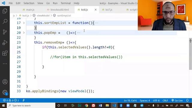Screen dimensions: 192x108
Task: Open the Edit menu
Action: click(x=18, y=3)
